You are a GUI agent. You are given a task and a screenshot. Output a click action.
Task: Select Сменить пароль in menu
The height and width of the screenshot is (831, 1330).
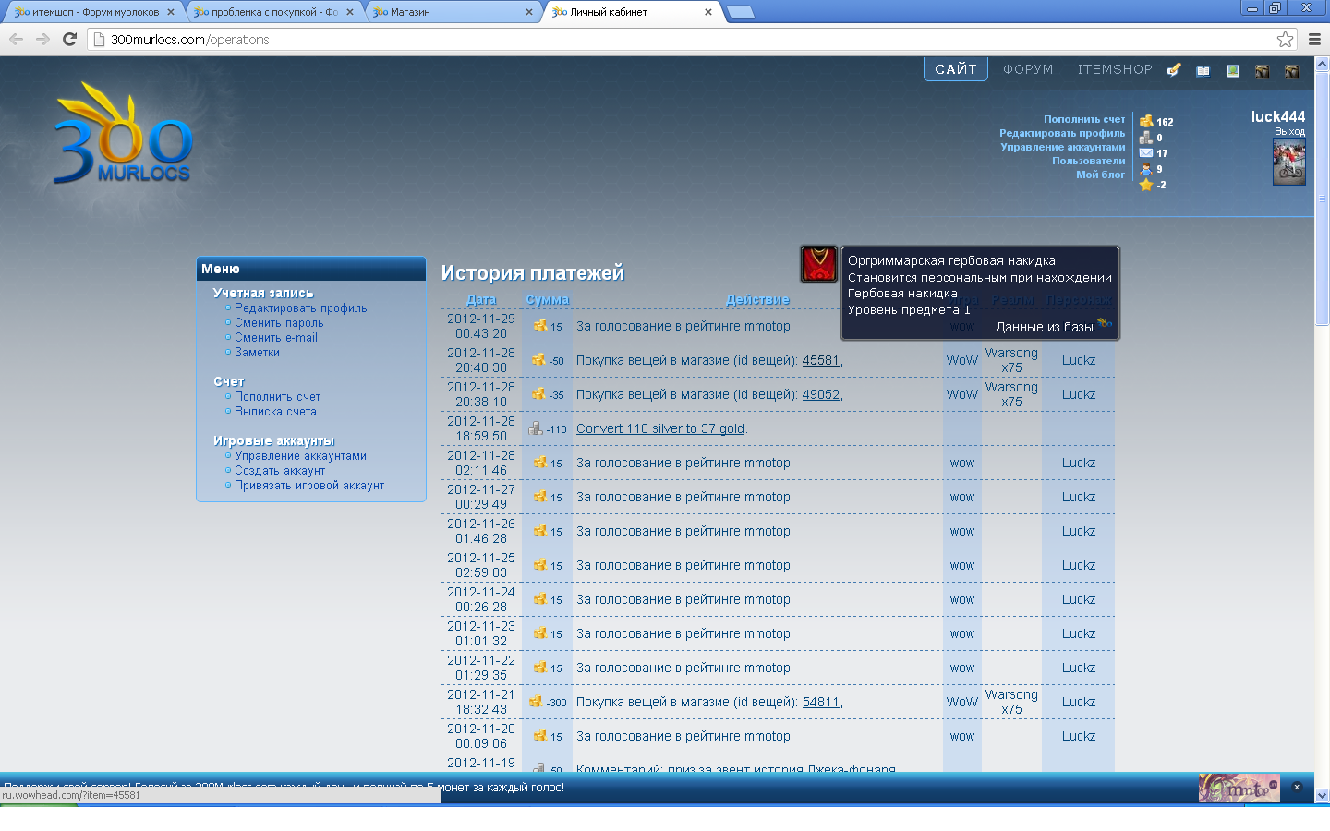click(279, 323)
